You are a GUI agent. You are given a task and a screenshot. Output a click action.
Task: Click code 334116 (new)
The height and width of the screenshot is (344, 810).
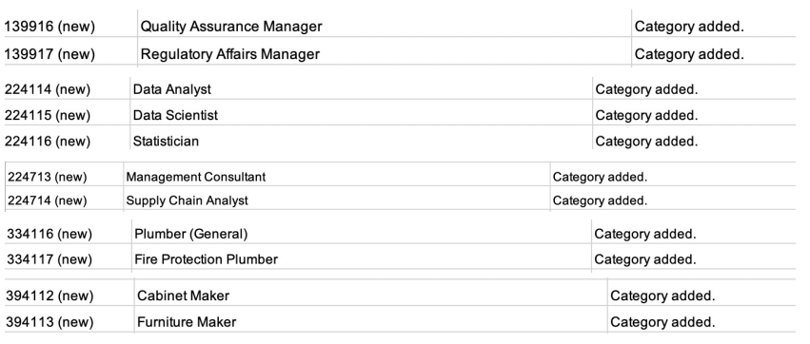tap(49, 234)
